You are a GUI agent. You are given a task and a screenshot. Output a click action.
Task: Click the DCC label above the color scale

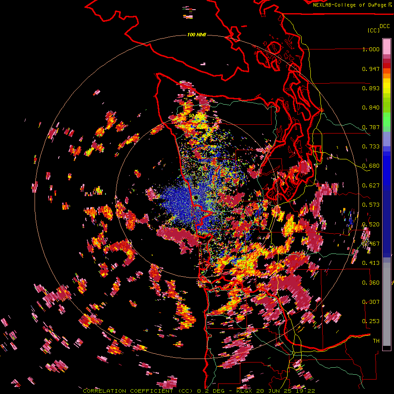(384, 26)
